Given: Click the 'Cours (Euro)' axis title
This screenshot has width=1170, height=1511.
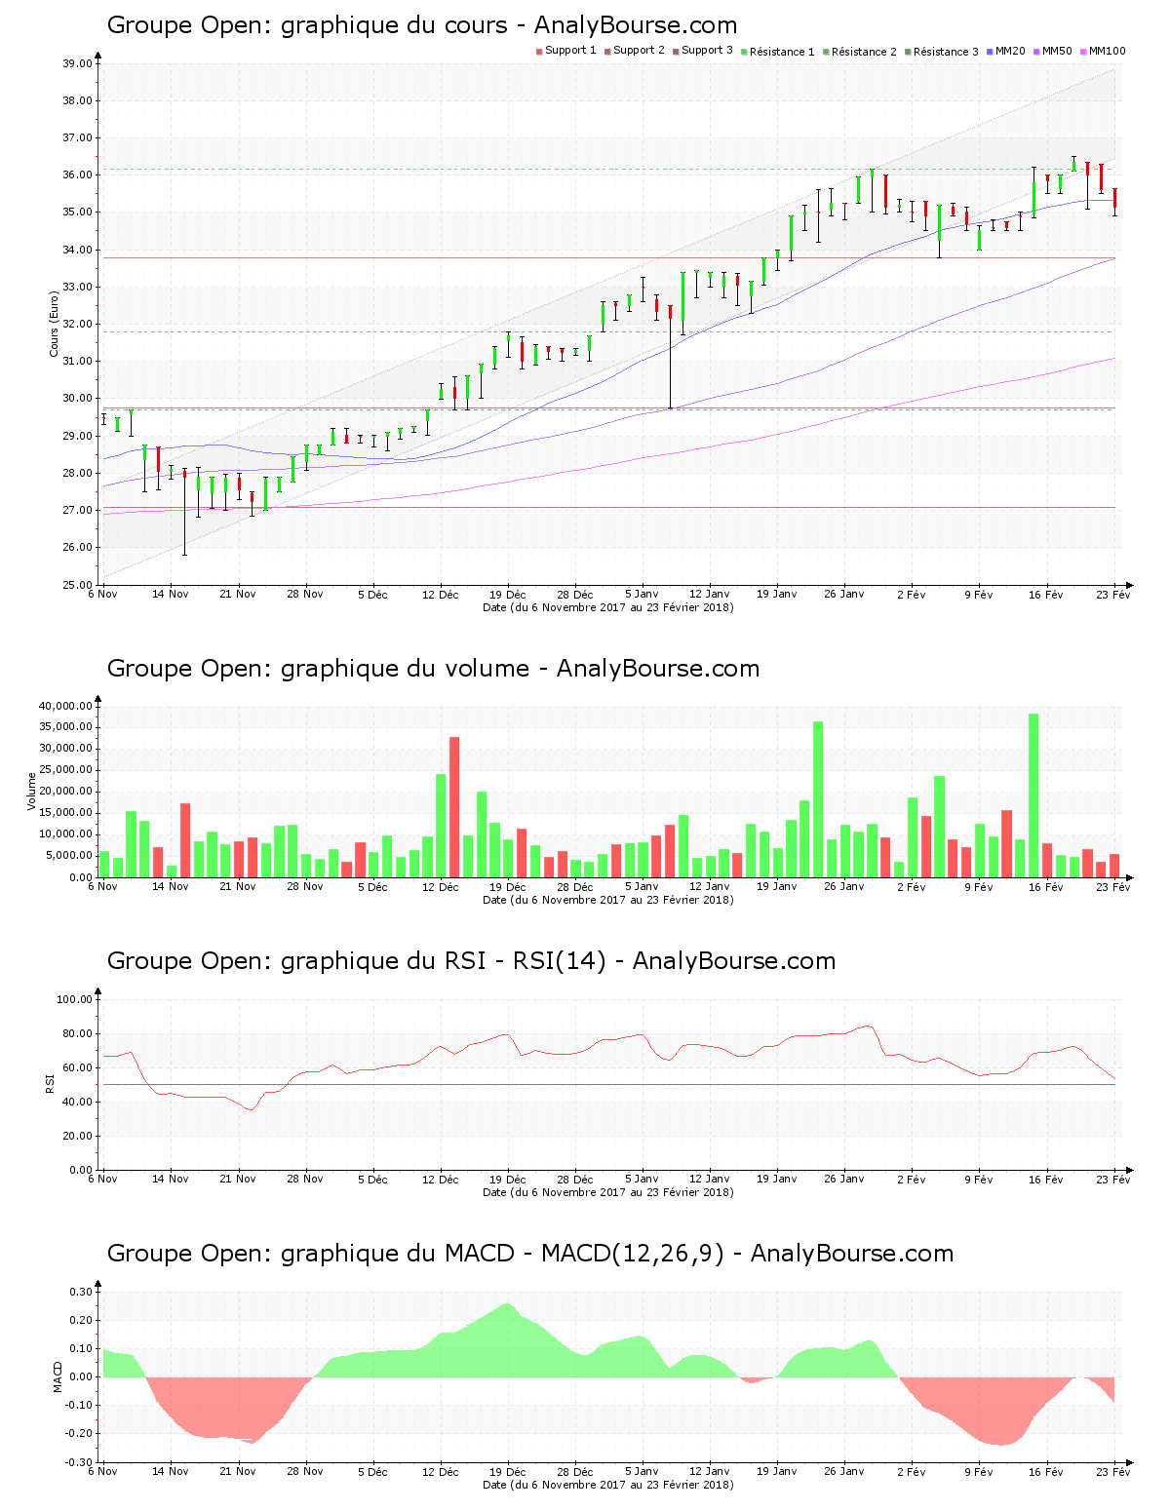Looking at the screenshot, I should 55,325.
